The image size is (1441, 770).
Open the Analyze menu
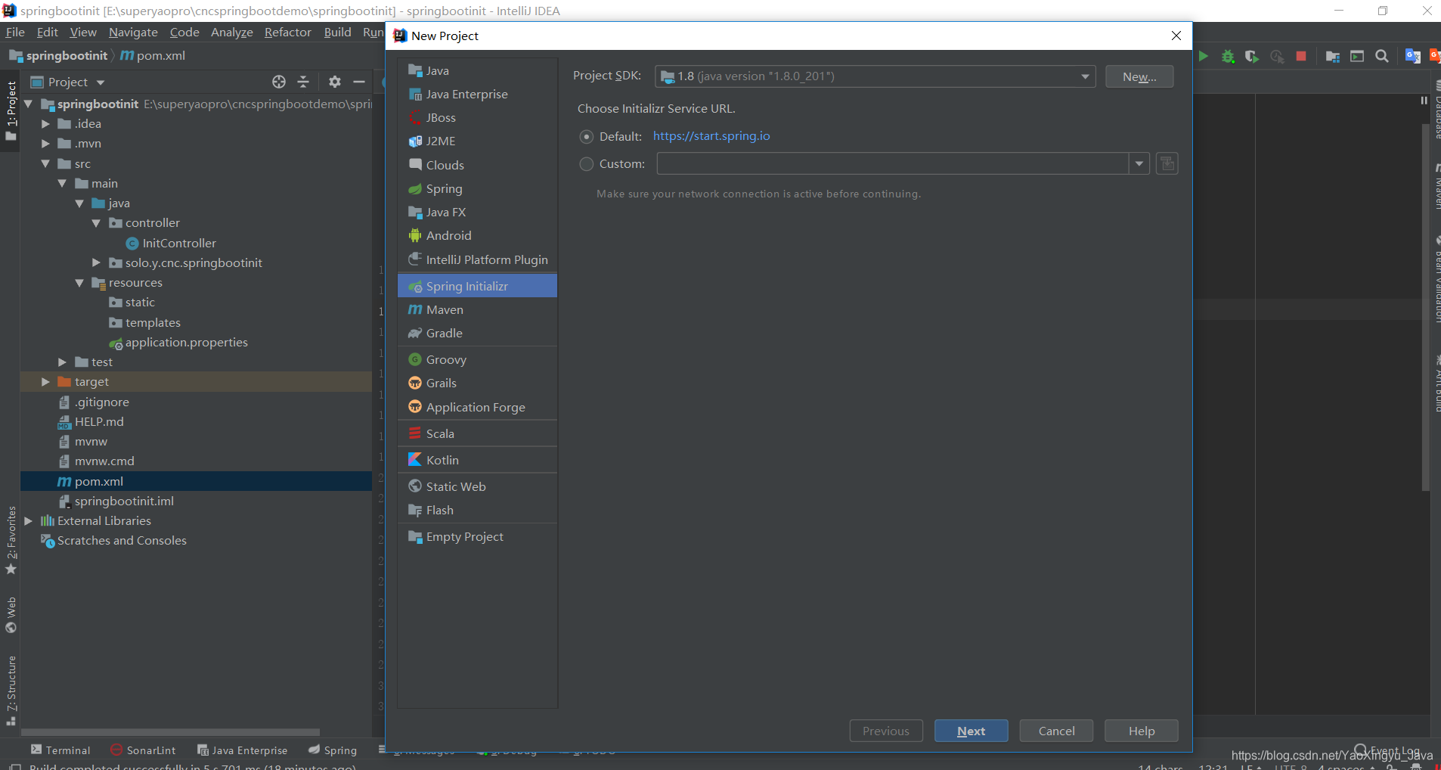[x=232, y=32]
